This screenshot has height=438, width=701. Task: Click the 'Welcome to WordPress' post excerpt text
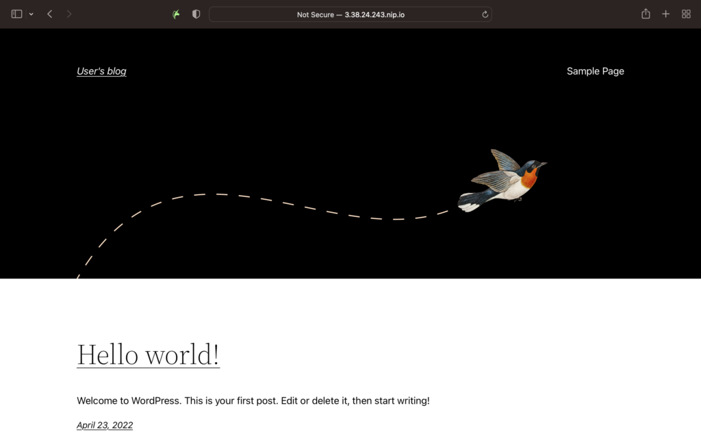pos(253,400)
